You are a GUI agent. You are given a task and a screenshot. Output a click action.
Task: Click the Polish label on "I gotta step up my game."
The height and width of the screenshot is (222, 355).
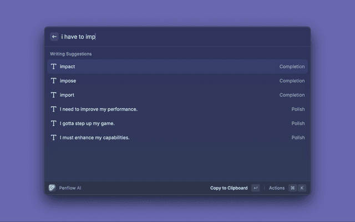point(298,123)
